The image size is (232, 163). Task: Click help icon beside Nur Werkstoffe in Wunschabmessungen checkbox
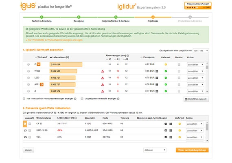coord(75,99)
